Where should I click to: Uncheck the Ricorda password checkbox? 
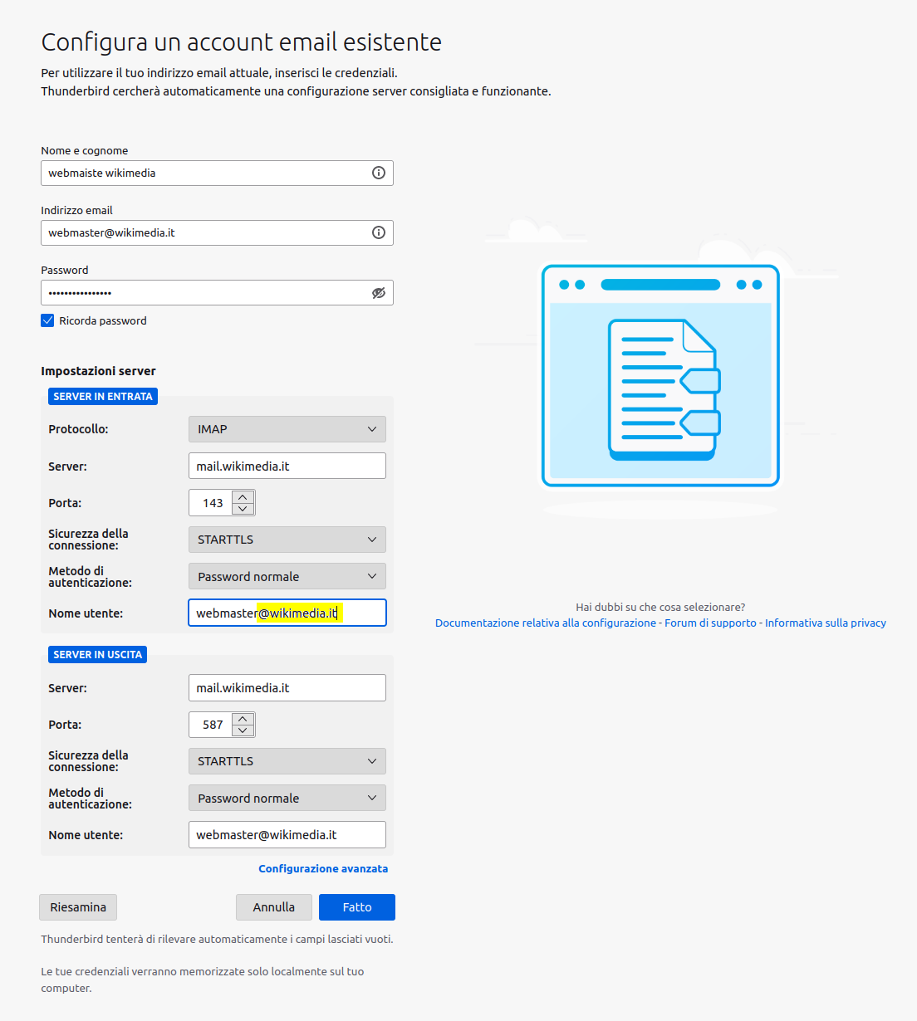click(x=47, y=320)
